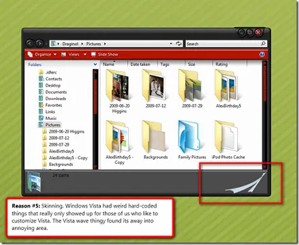Click the Search input box
299x245 pixels.
[x=226, y=44]
